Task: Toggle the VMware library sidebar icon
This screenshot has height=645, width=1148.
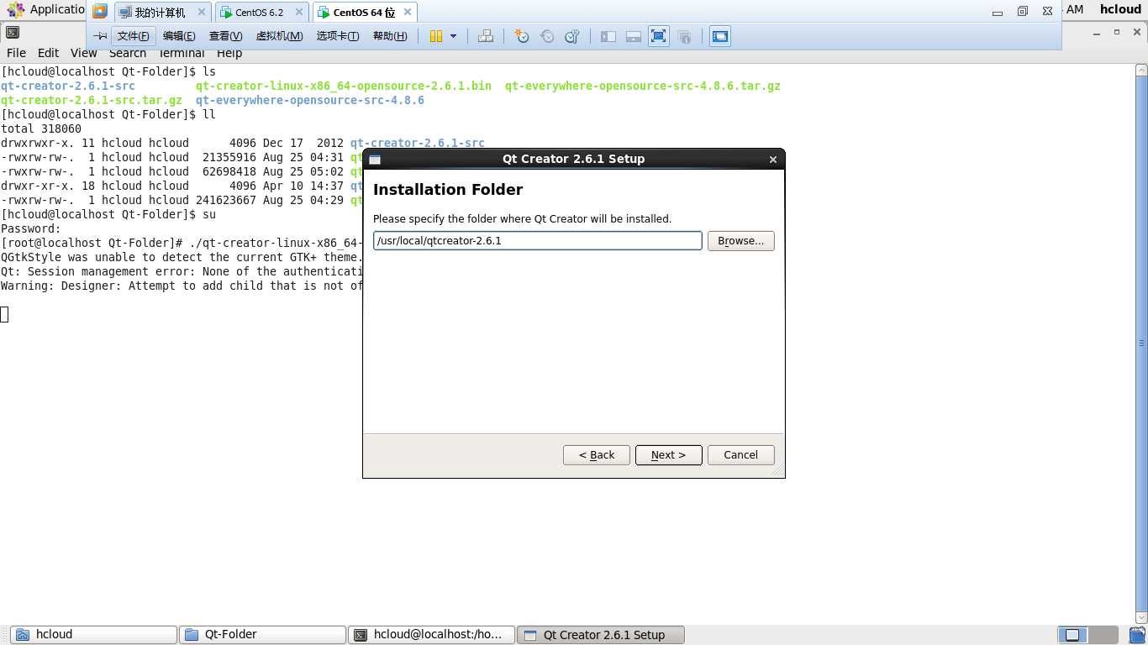Action: coord(608,36)
